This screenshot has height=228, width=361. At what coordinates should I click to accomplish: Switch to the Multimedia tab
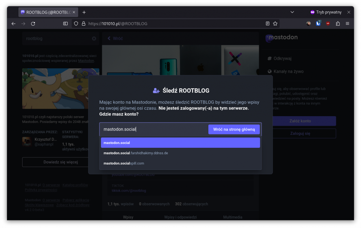click(x=232, y=217)
